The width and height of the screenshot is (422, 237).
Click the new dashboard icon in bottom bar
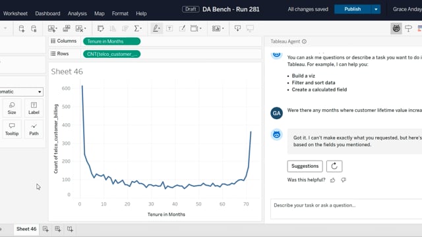click(57, 229)
